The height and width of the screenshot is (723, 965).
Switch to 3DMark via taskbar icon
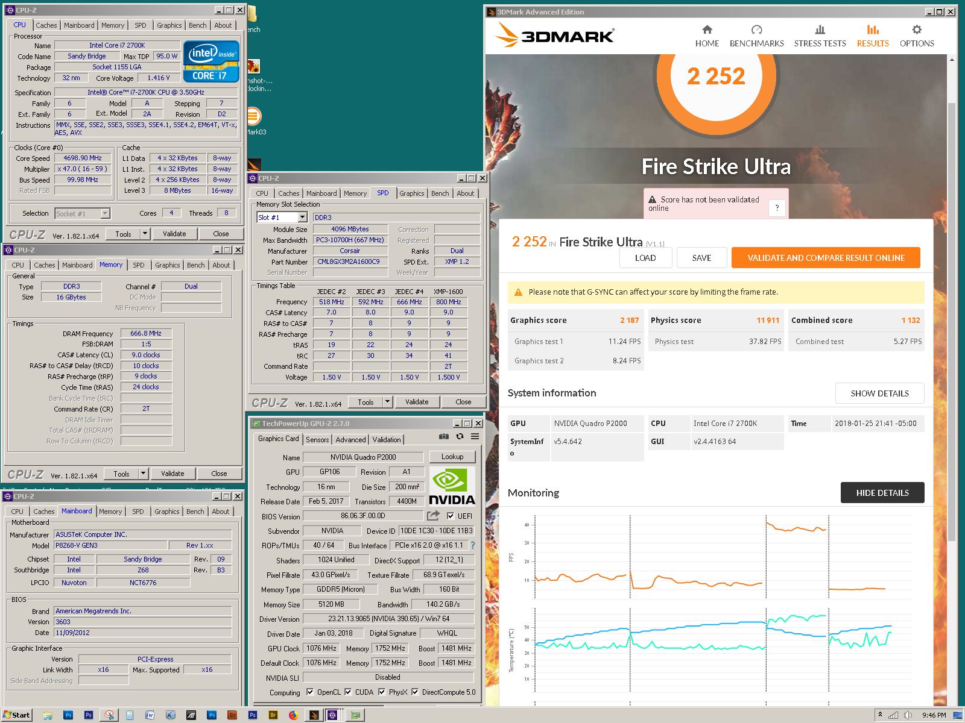314,715
